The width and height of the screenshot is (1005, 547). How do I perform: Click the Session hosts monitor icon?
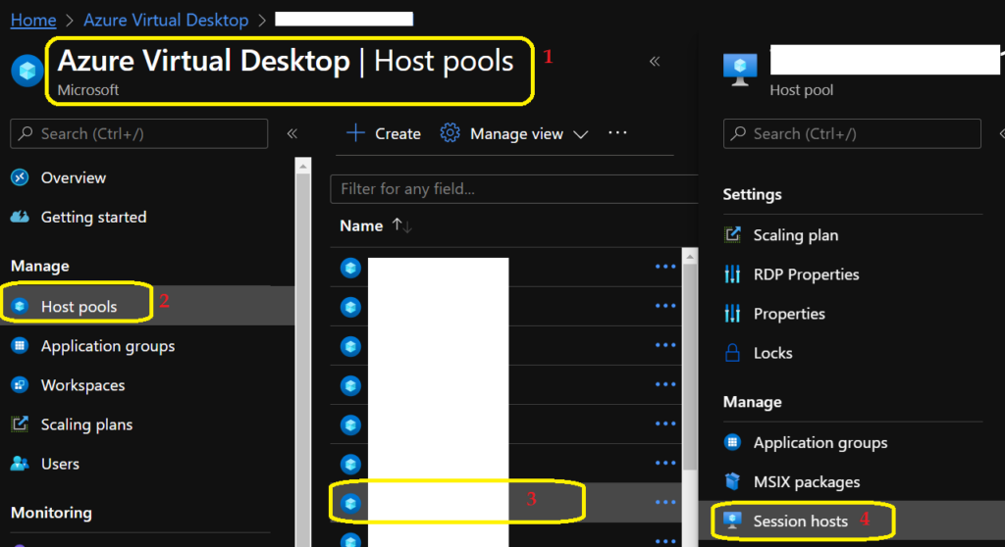pos(732,521)
